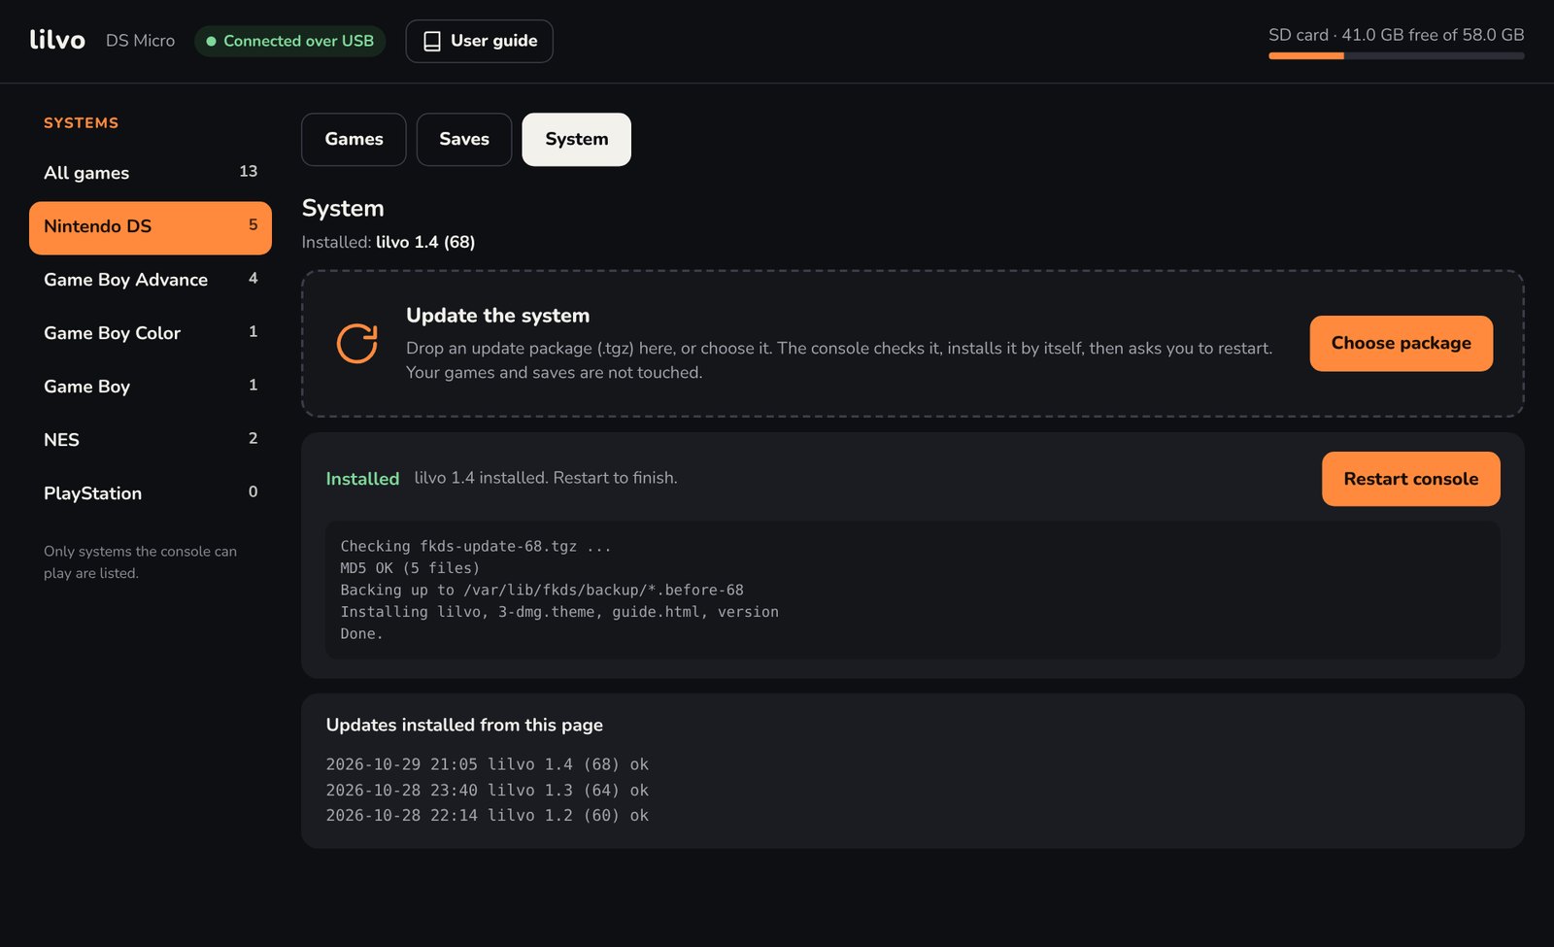This screenshot has height=947, width=1554.
Task: Click the 'Done.' log line
Action: [361, 633]
